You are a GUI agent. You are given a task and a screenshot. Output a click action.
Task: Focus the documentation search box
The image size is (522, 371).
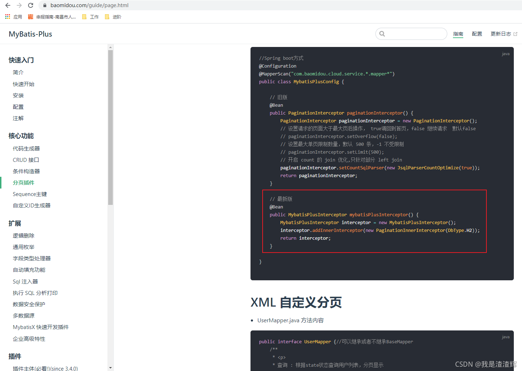tap(411, 34)
